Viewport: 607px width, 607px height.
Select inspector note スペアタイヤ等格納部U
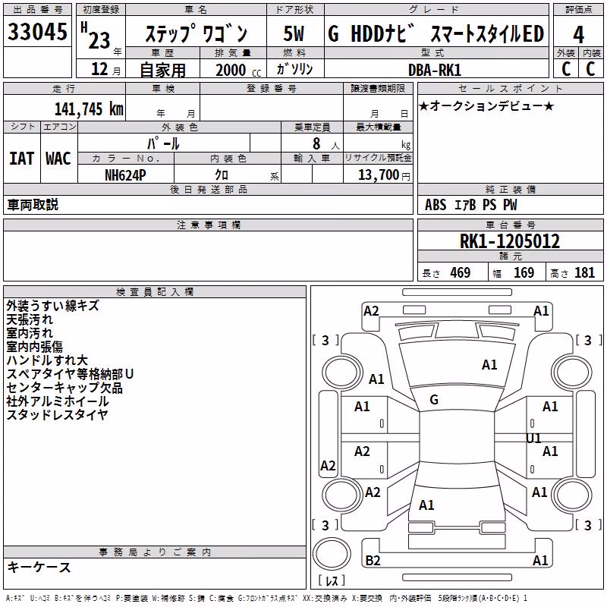[70, 373]
